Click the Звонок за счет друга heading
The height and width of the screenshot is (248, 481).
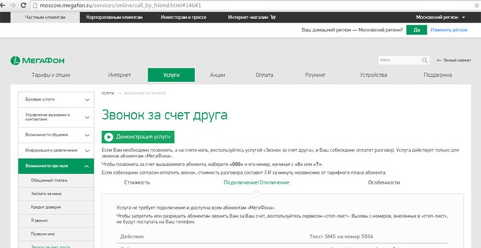click(164, 114)
